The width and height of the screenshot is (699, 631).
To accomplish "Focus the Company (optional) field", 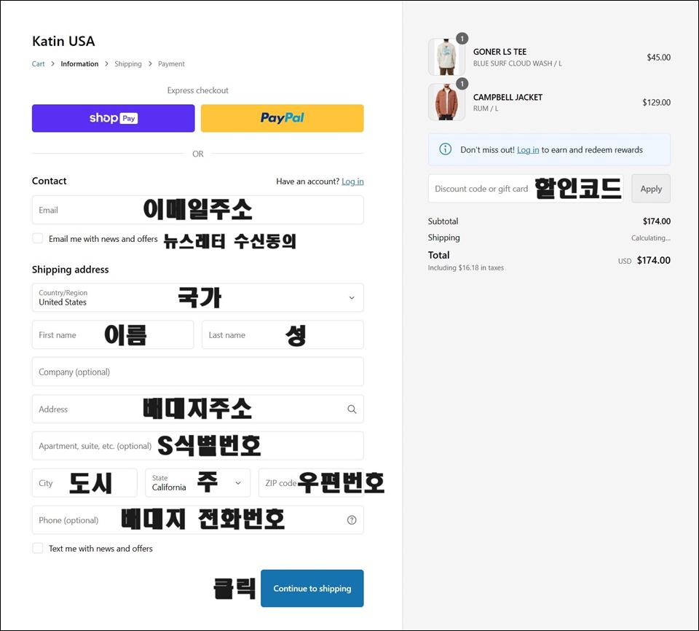I will (x=197, y=372).
